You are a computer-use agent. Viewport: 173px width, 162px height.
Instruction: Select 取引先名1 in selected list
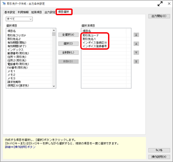[89, 39]
